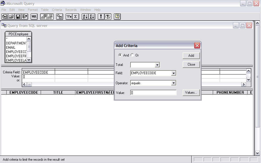The height and width of the screenshot is (163, 261).
Task: Click the Cycle Through Totals sigma icon
Action: coord(75,17)
